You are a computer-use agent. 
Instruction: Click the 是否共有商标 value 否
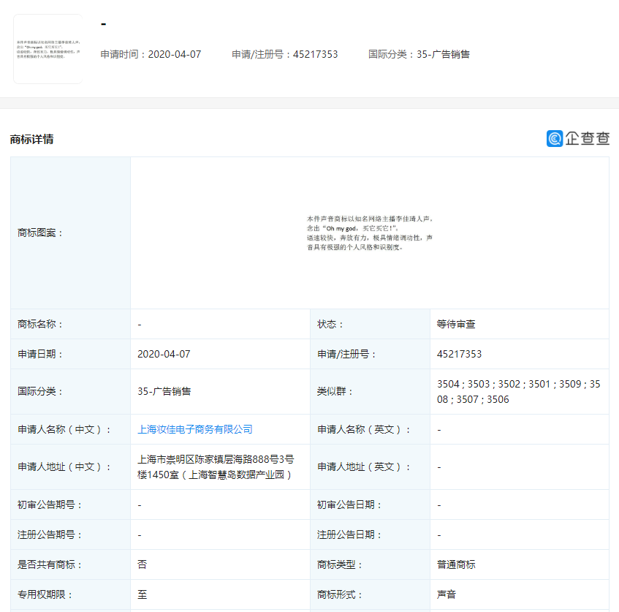pyautogui.click(x=142, y=564)
